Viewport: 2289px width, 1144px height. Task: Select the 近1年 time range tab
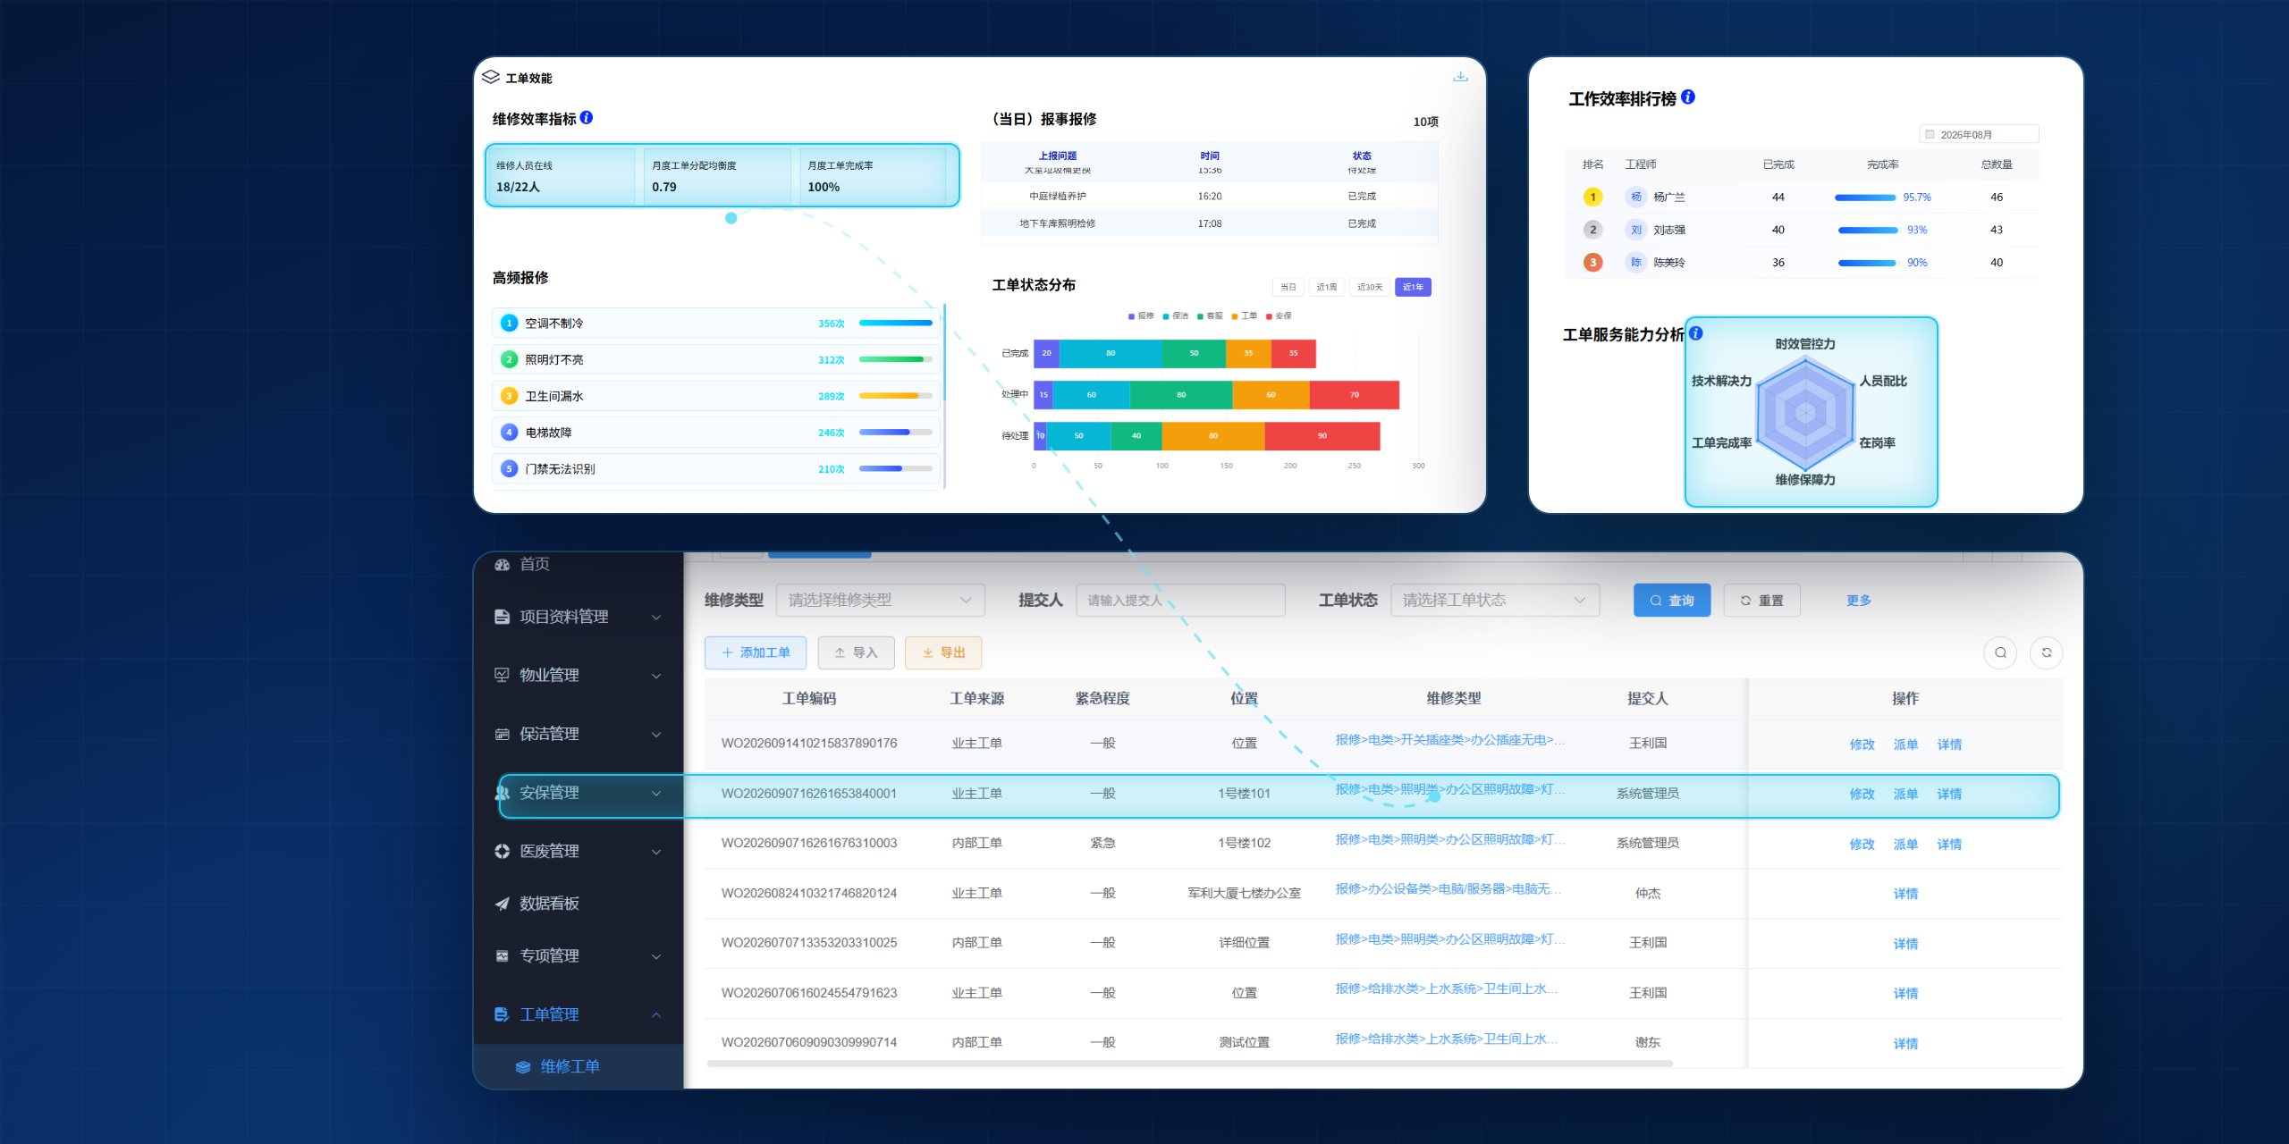[x=1413, y=287]
